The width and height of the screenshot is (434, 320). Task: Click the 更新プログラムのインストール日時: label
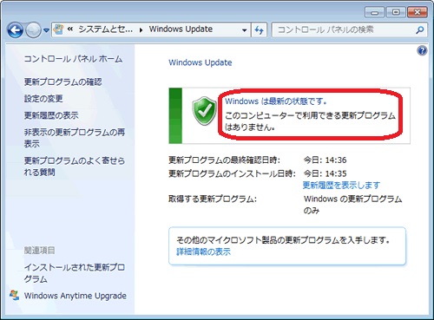pos(233,173)
